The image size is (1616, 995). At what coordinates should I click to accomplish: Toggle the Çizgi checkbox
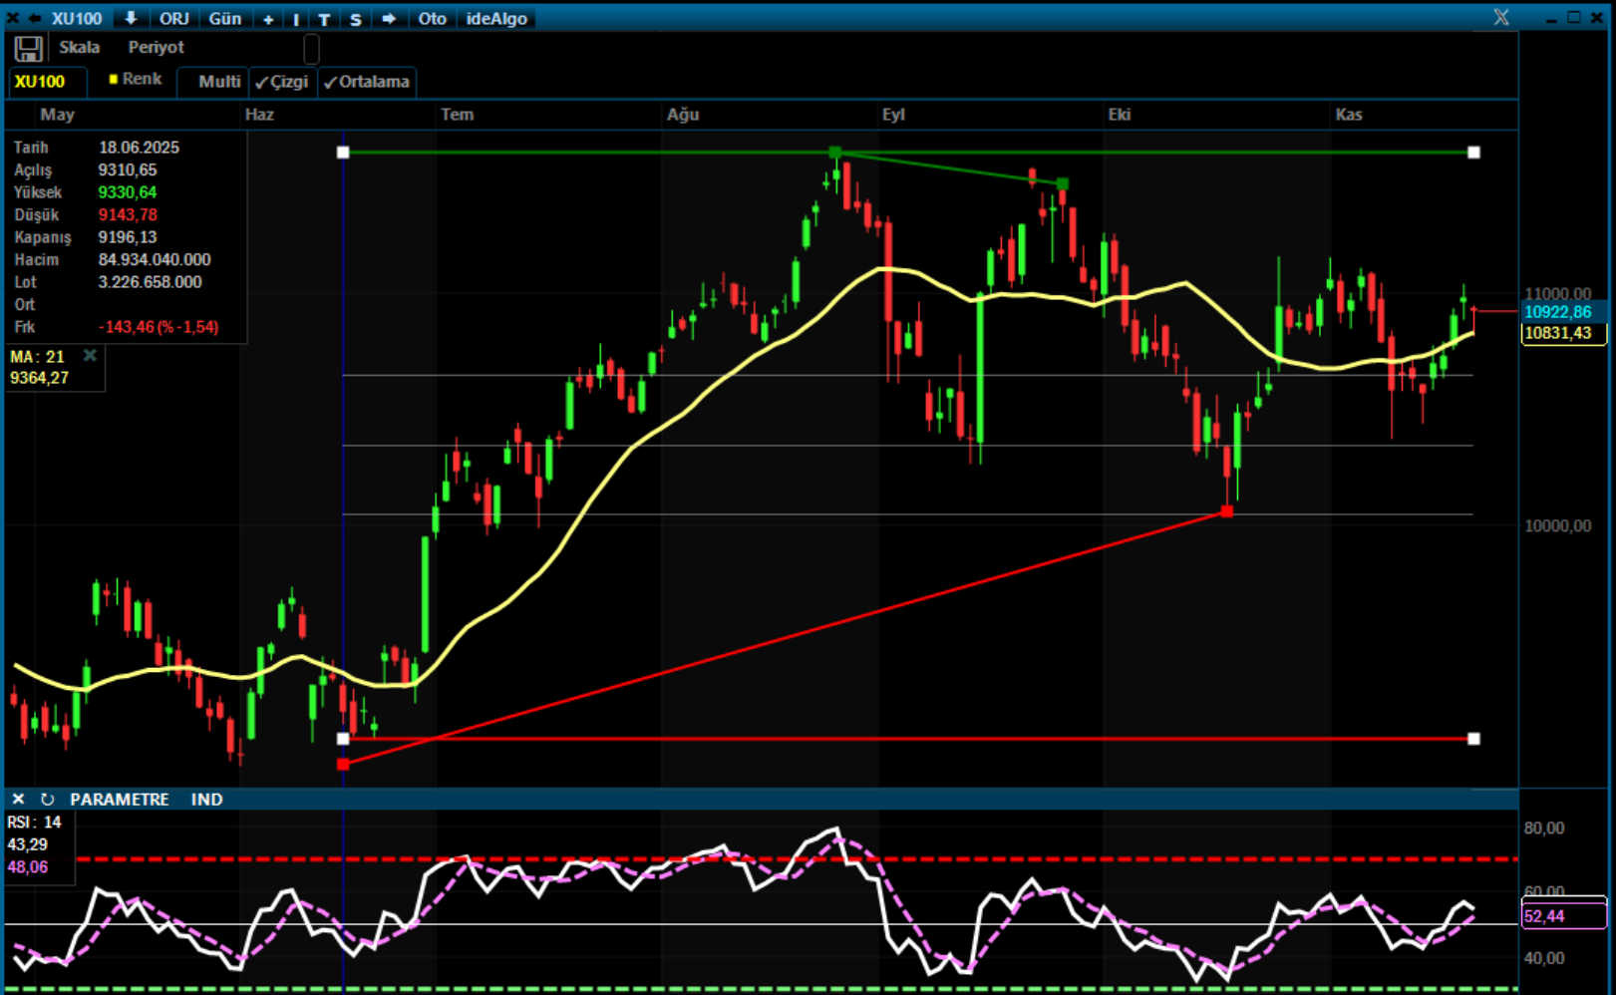pos(282,83)
